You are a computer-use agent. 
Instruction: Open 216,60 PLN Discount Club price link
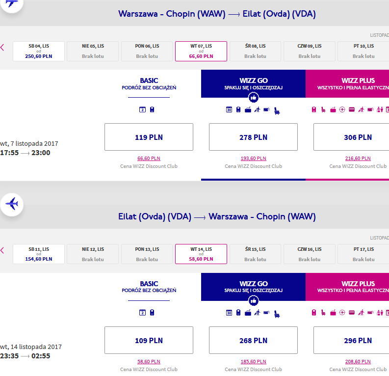pyautogui.click(x=358, y=159)
